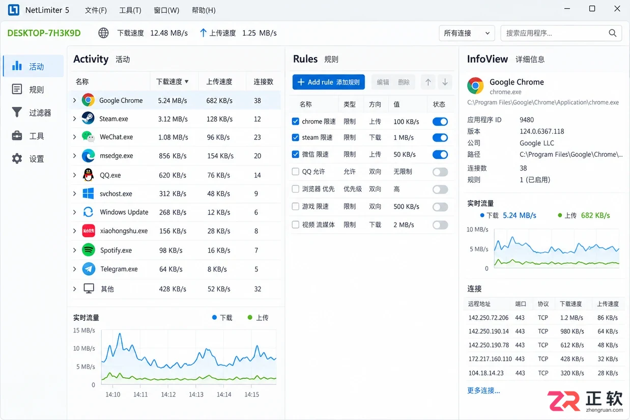Click the search magnifier icon

[613, 33]
